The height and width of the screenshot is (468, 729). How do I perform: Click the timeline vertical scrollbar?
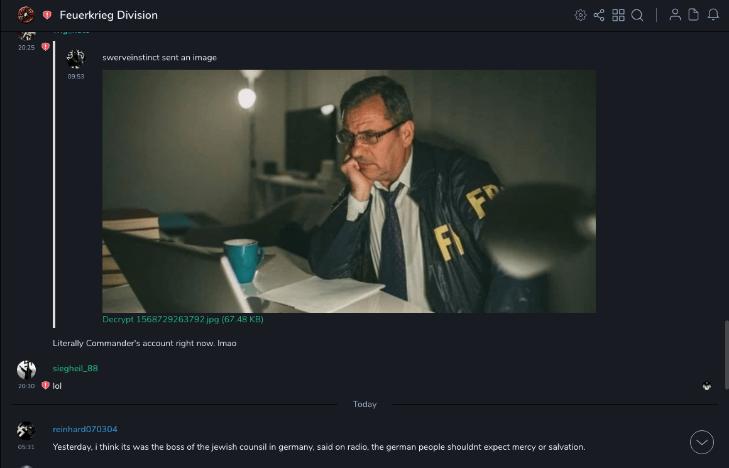[726, 355]
